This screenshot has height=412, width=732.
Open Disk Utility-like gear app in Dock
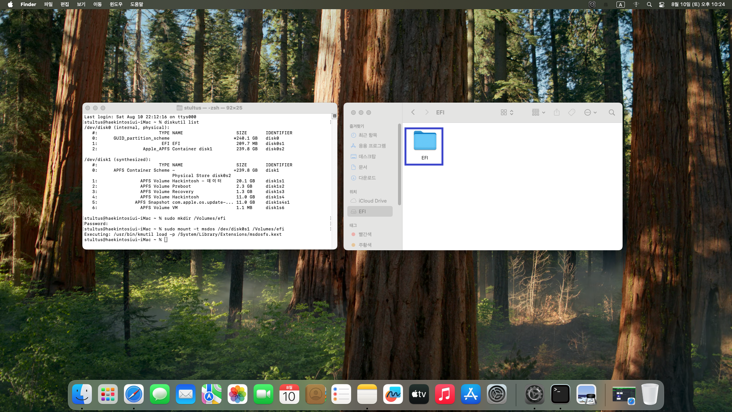point(535,394)
